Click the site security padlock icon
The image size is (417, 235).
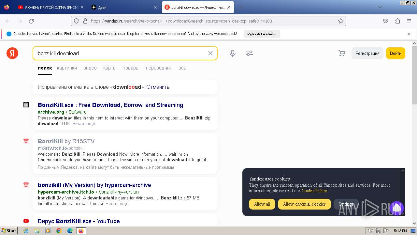pos(85,21)
